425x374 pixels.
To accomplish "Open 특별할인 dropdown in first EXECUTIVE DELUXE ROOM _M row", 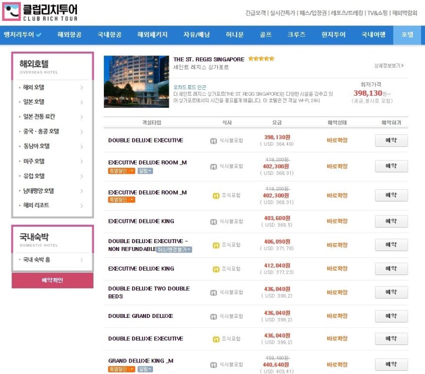I will click(x=122, y=171).
